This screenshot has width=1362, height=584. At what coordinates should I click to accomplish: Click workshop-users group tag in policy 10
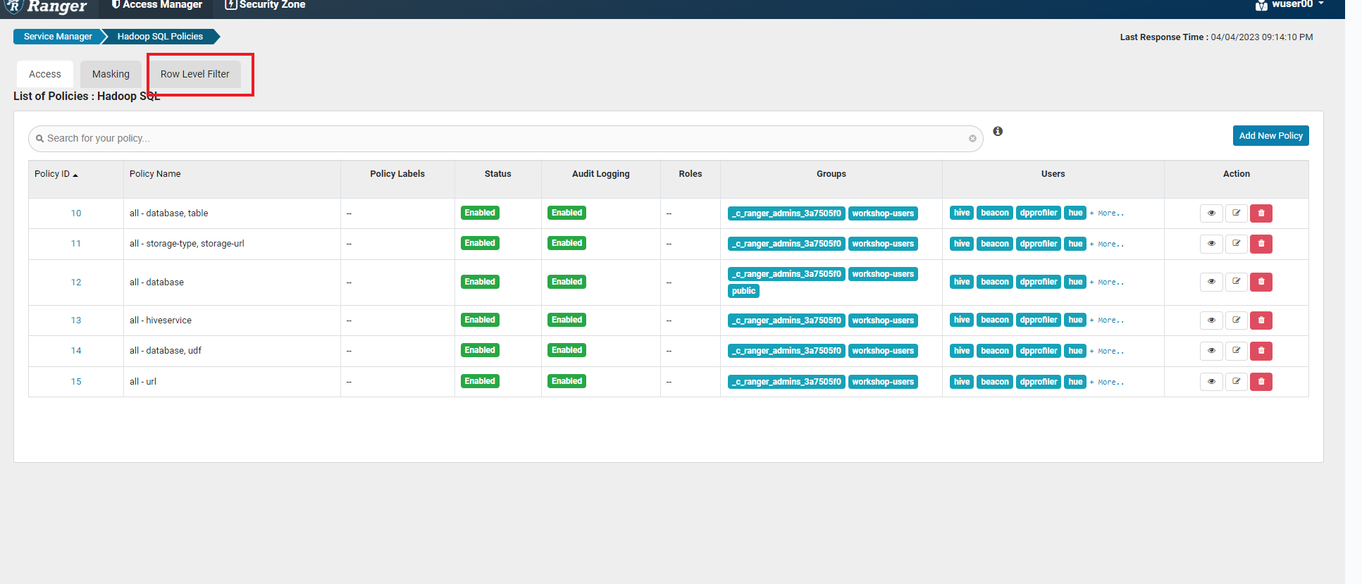(x=883, y=213)
